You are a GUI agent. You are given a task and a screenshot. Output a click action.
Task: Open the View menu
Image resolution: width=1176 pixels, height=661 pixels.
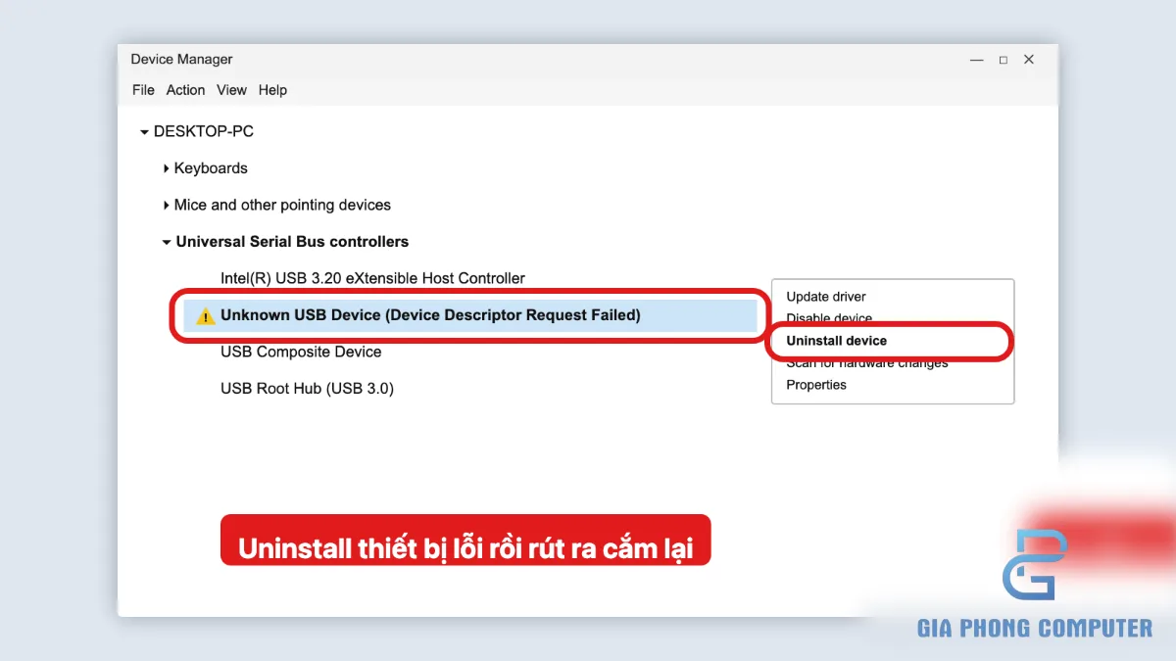231,90
